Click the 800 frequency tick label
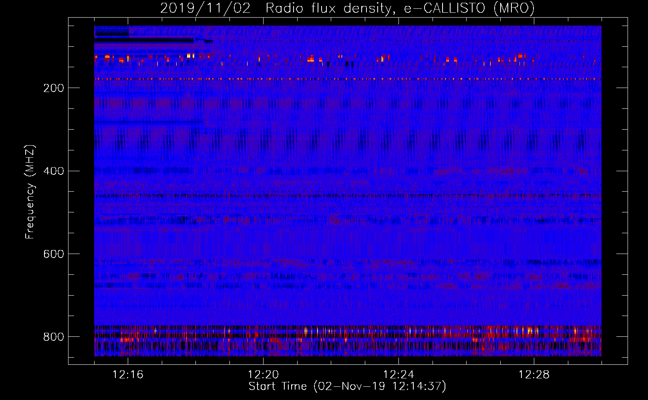The width and height of the screenshot is (648, 400). [54, 337]
